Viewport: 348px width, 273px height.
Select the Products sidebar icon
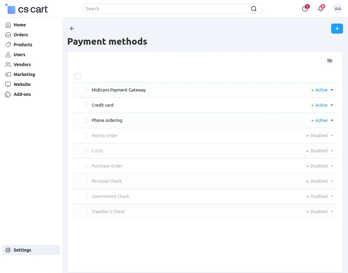[8, 44]
